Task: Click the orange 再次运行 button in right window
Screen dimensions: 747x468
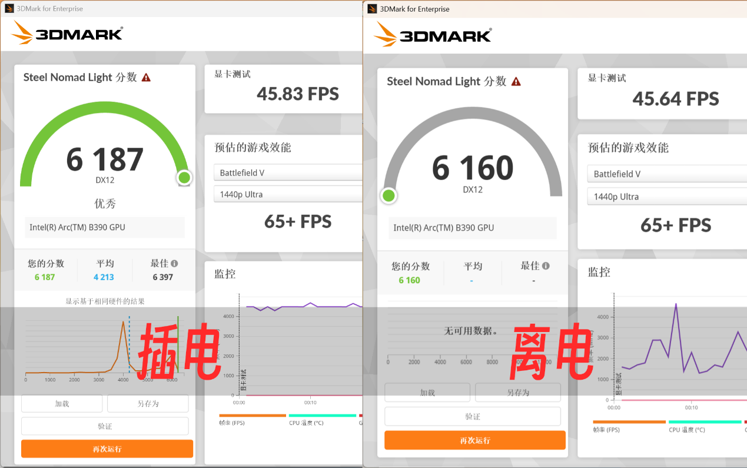Action: click(475, 440)
